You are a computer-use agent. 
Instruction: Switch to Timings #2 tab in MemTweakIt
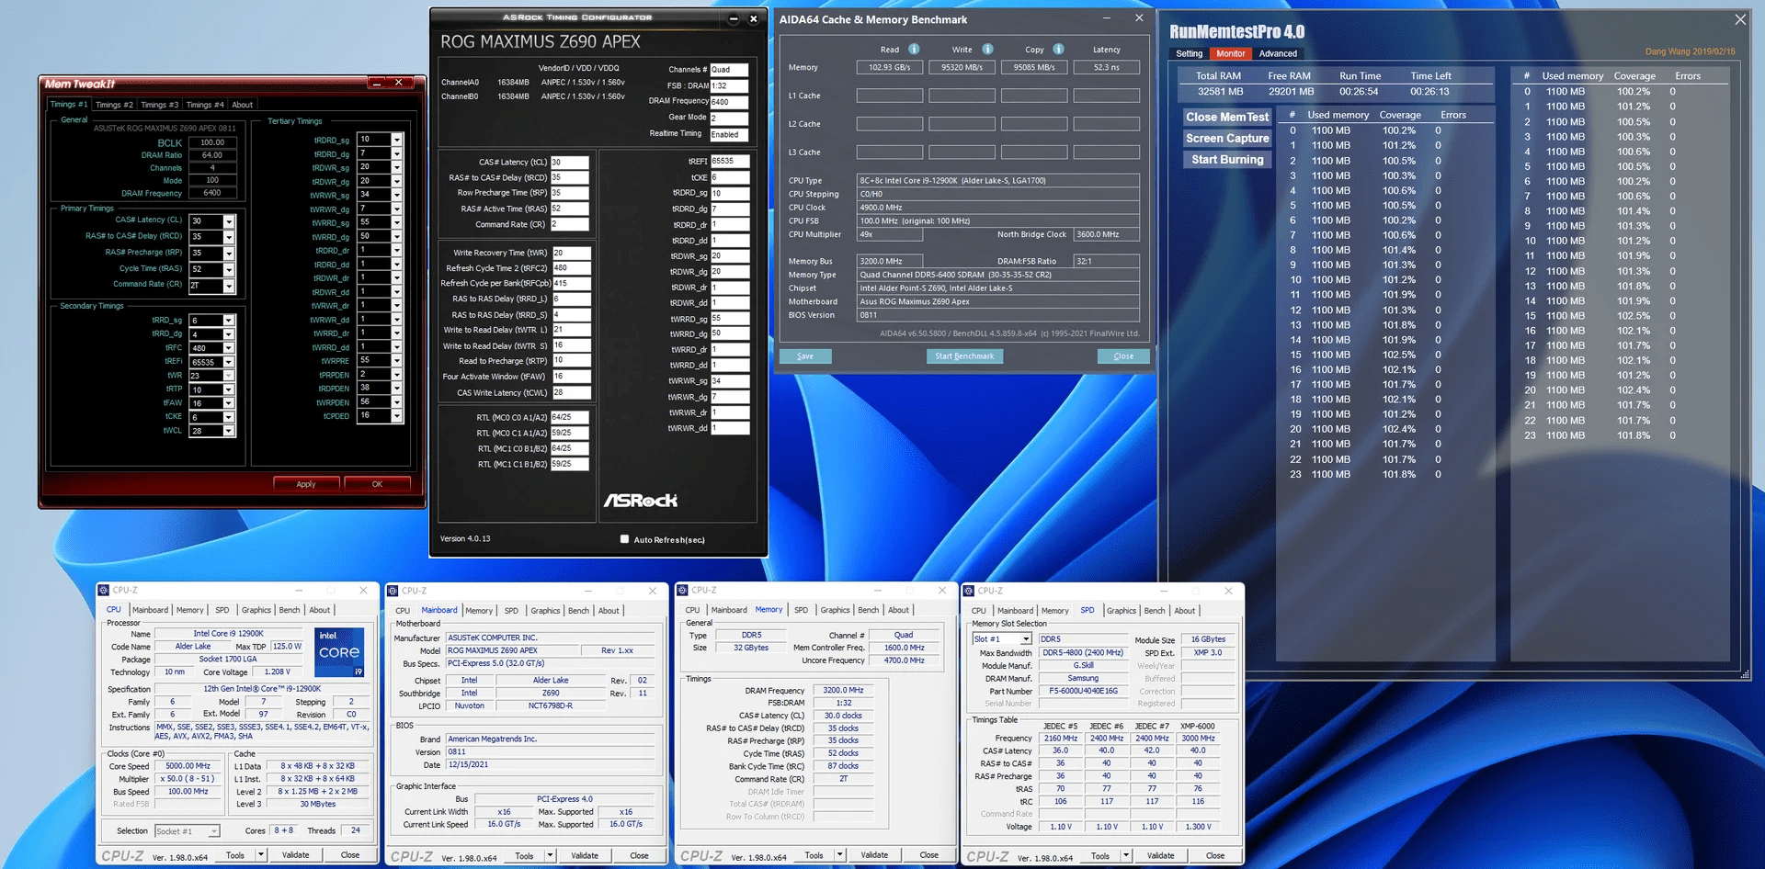point(114,105)
